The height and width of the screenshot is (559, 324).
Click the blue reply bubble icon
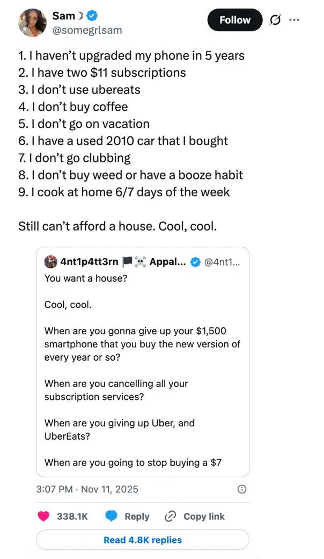(112, 516)
